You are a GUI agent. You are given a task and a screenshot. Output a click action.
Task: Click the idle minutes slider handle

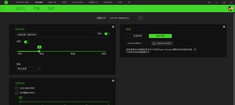coord(20,102)
